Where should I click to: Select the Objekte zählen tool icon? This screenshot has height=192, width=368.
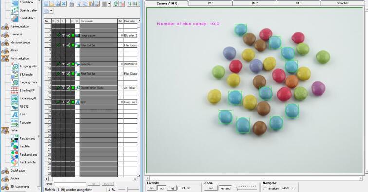[15, 11]
